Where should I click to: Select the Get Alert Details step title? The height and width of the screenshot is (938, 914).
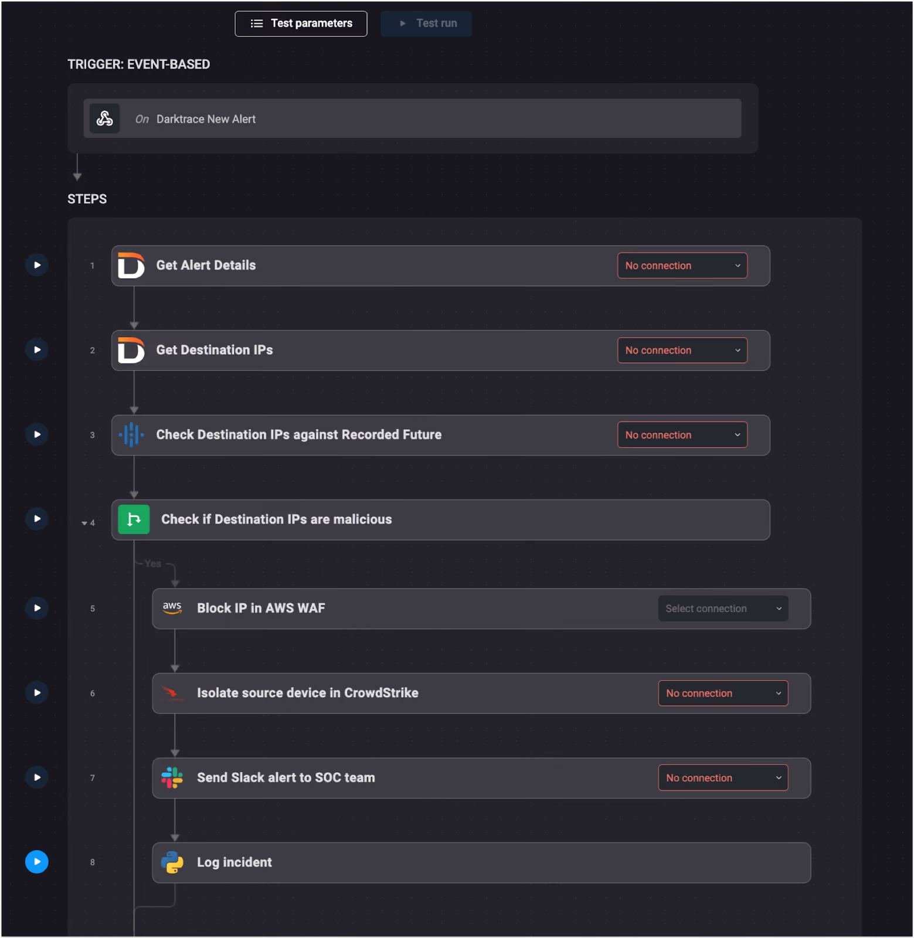pyautogui.click(x=206, y=265)
